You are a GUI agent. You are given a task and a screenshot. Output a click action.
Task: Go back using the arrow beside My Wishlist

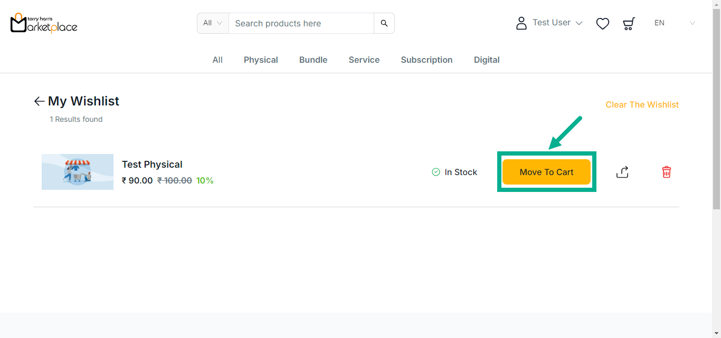(39, 101)
